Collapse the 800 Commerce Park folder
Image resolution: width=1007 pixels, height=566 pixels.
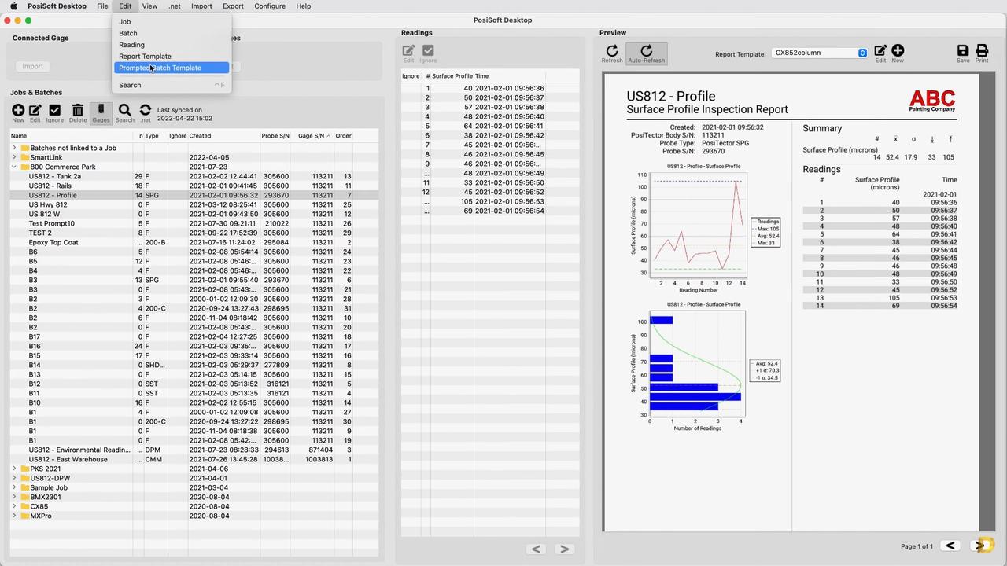click(14, 167)
